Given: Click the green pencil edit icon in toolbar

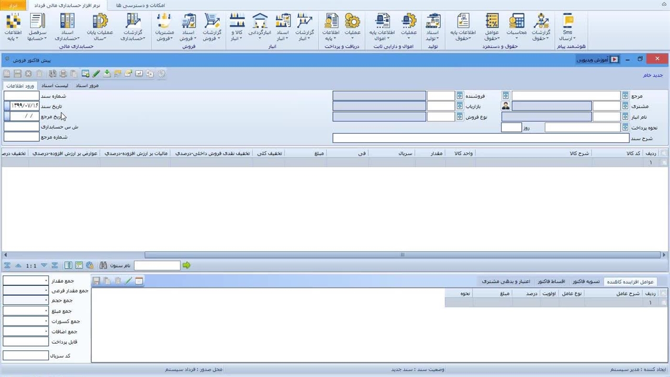Looking at the screenshot, I should 96,74.
